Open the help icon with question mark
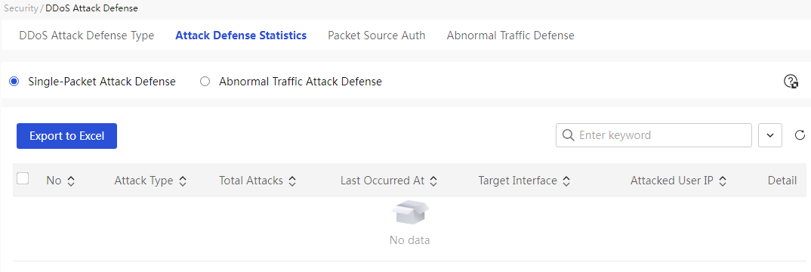Screen dimensions: 811x272 pyautogui.click(x=791, y=82)
